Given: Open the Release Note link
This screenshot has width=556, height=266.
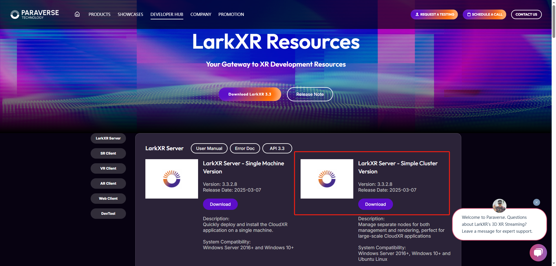Looking at the screenshot, I should 310,94.
